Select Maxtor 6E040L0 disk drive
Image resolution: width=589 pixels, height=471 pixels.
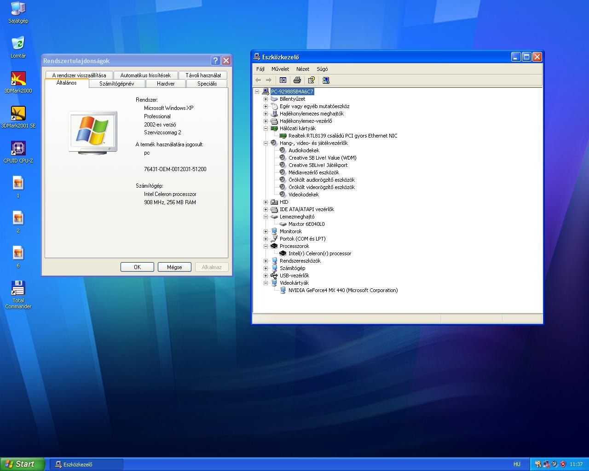(306, 224)
